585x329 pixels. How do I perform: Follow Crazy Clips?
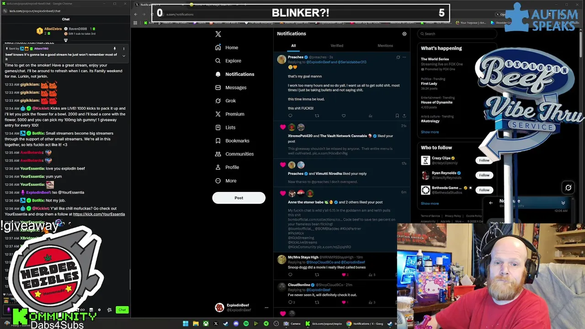click(x=484, y=160)
